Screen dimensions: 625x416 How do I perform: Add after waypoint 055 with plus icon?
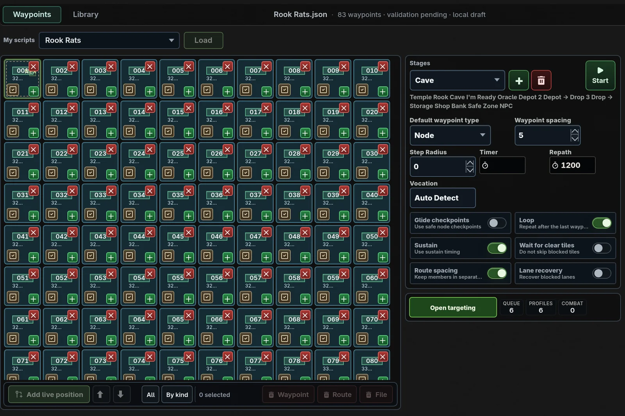coord(189,299)
